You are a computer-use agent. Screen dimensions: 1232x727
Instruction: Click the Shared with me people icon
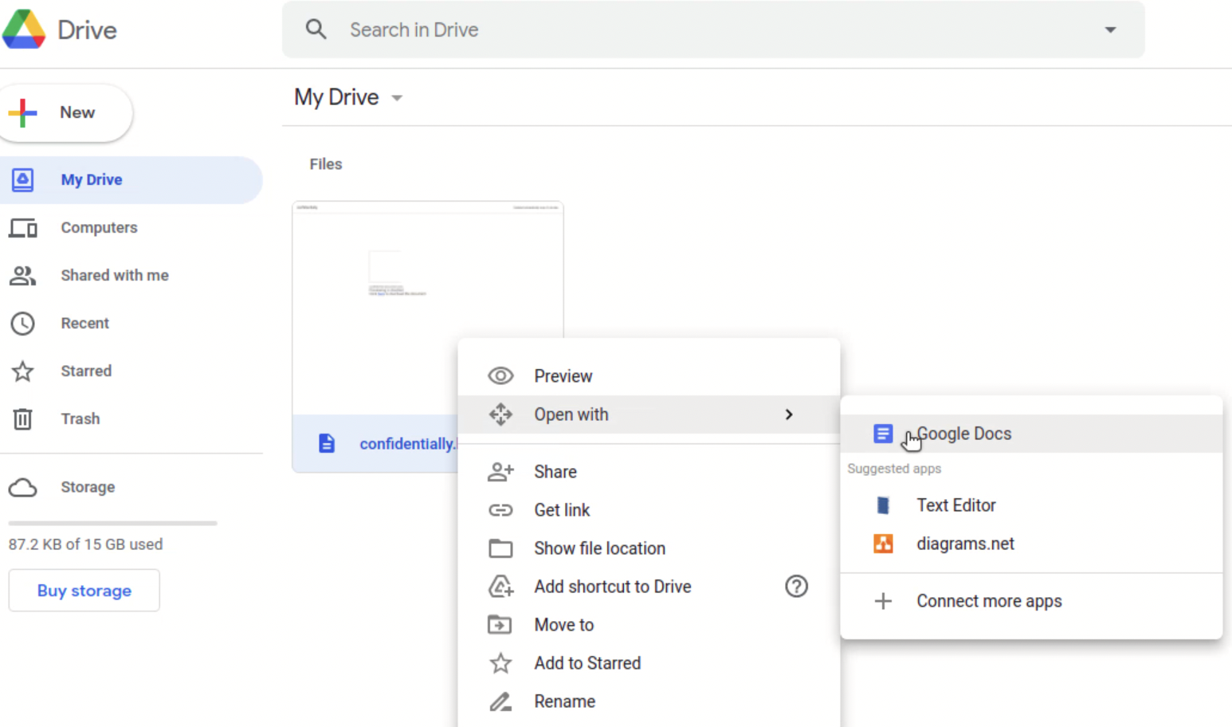(x=22, y=276)
